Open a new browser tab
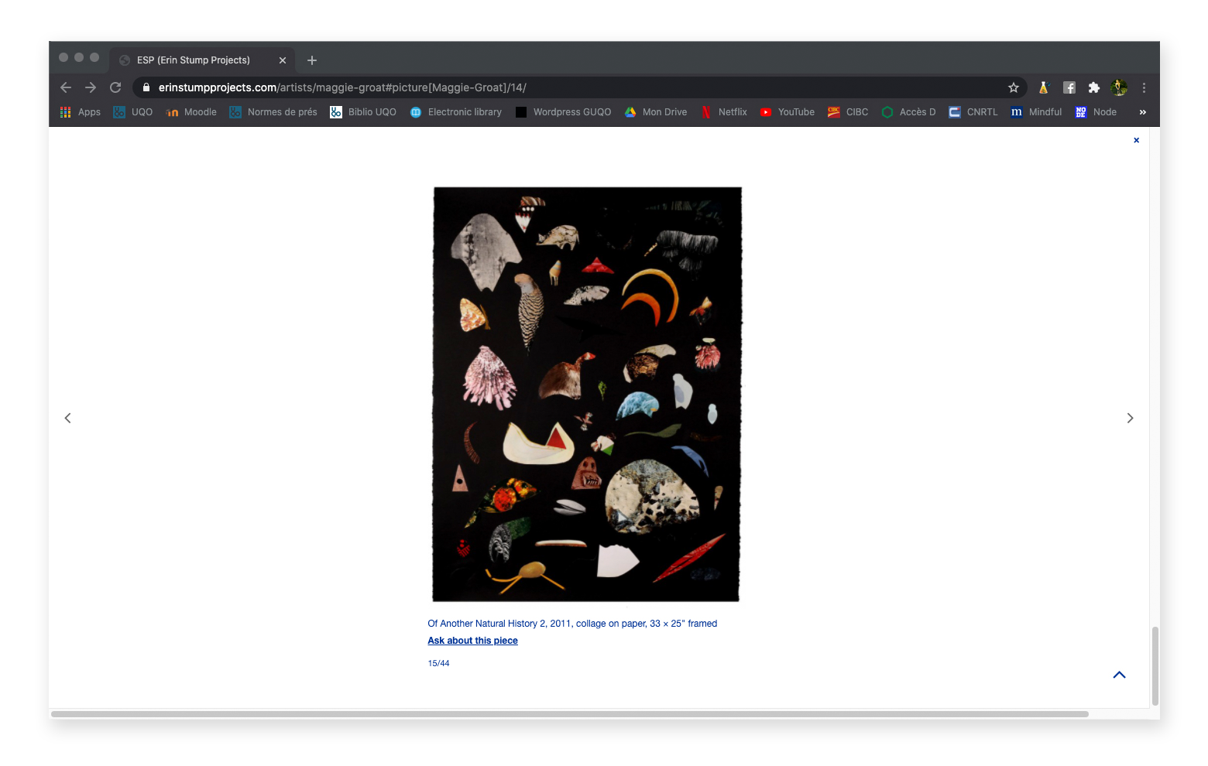Image resolution: width=1208 pixels, height=766 pixels. click(312, 60)
